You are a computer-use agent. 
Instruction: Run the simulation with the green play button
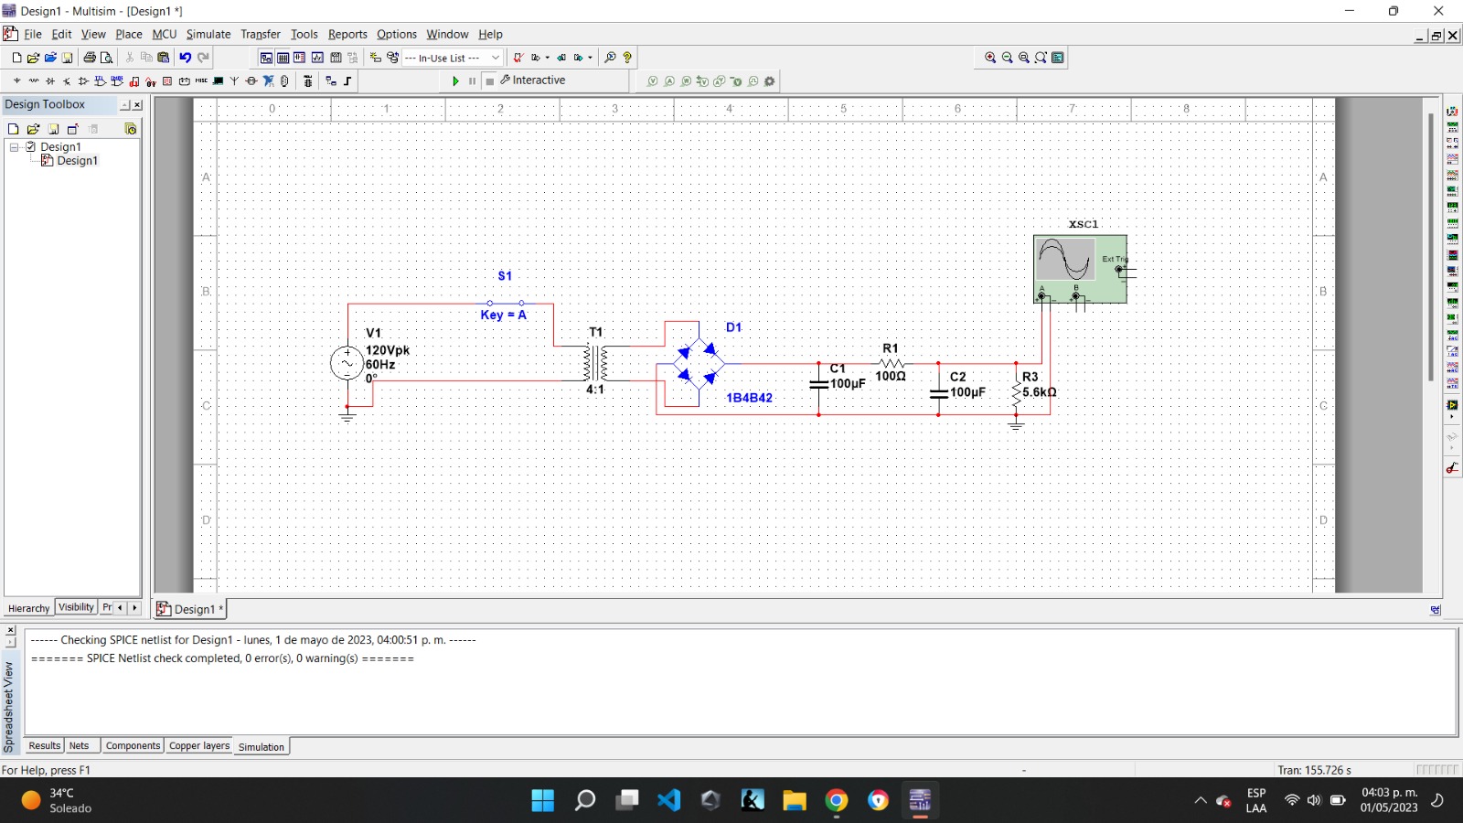[455, 81]
